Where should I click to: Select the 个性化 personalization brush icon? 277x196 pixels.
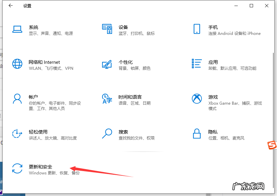click(x=107, y=64)
